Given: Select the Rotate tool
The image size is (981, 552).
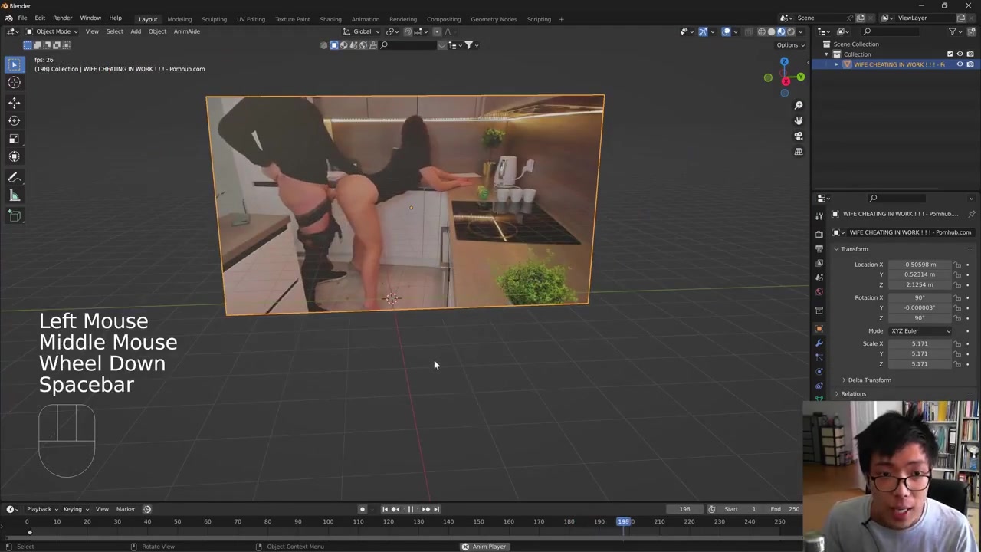Looking at the screenshot, I should click(14, 120).
